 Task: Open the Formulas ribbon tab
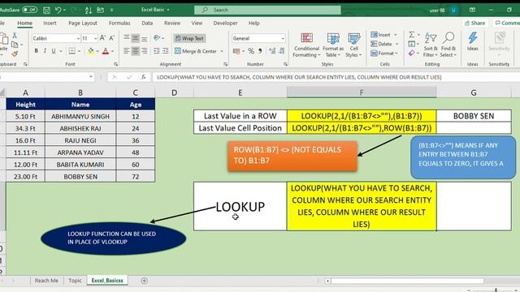tap(119, 23)
